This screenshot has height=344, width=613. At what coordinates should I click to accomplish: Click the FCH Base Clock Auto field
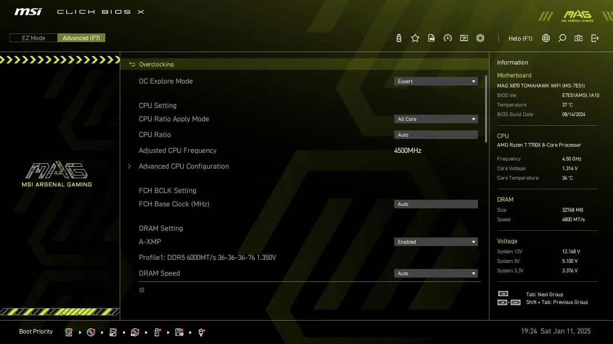(436, 204)
